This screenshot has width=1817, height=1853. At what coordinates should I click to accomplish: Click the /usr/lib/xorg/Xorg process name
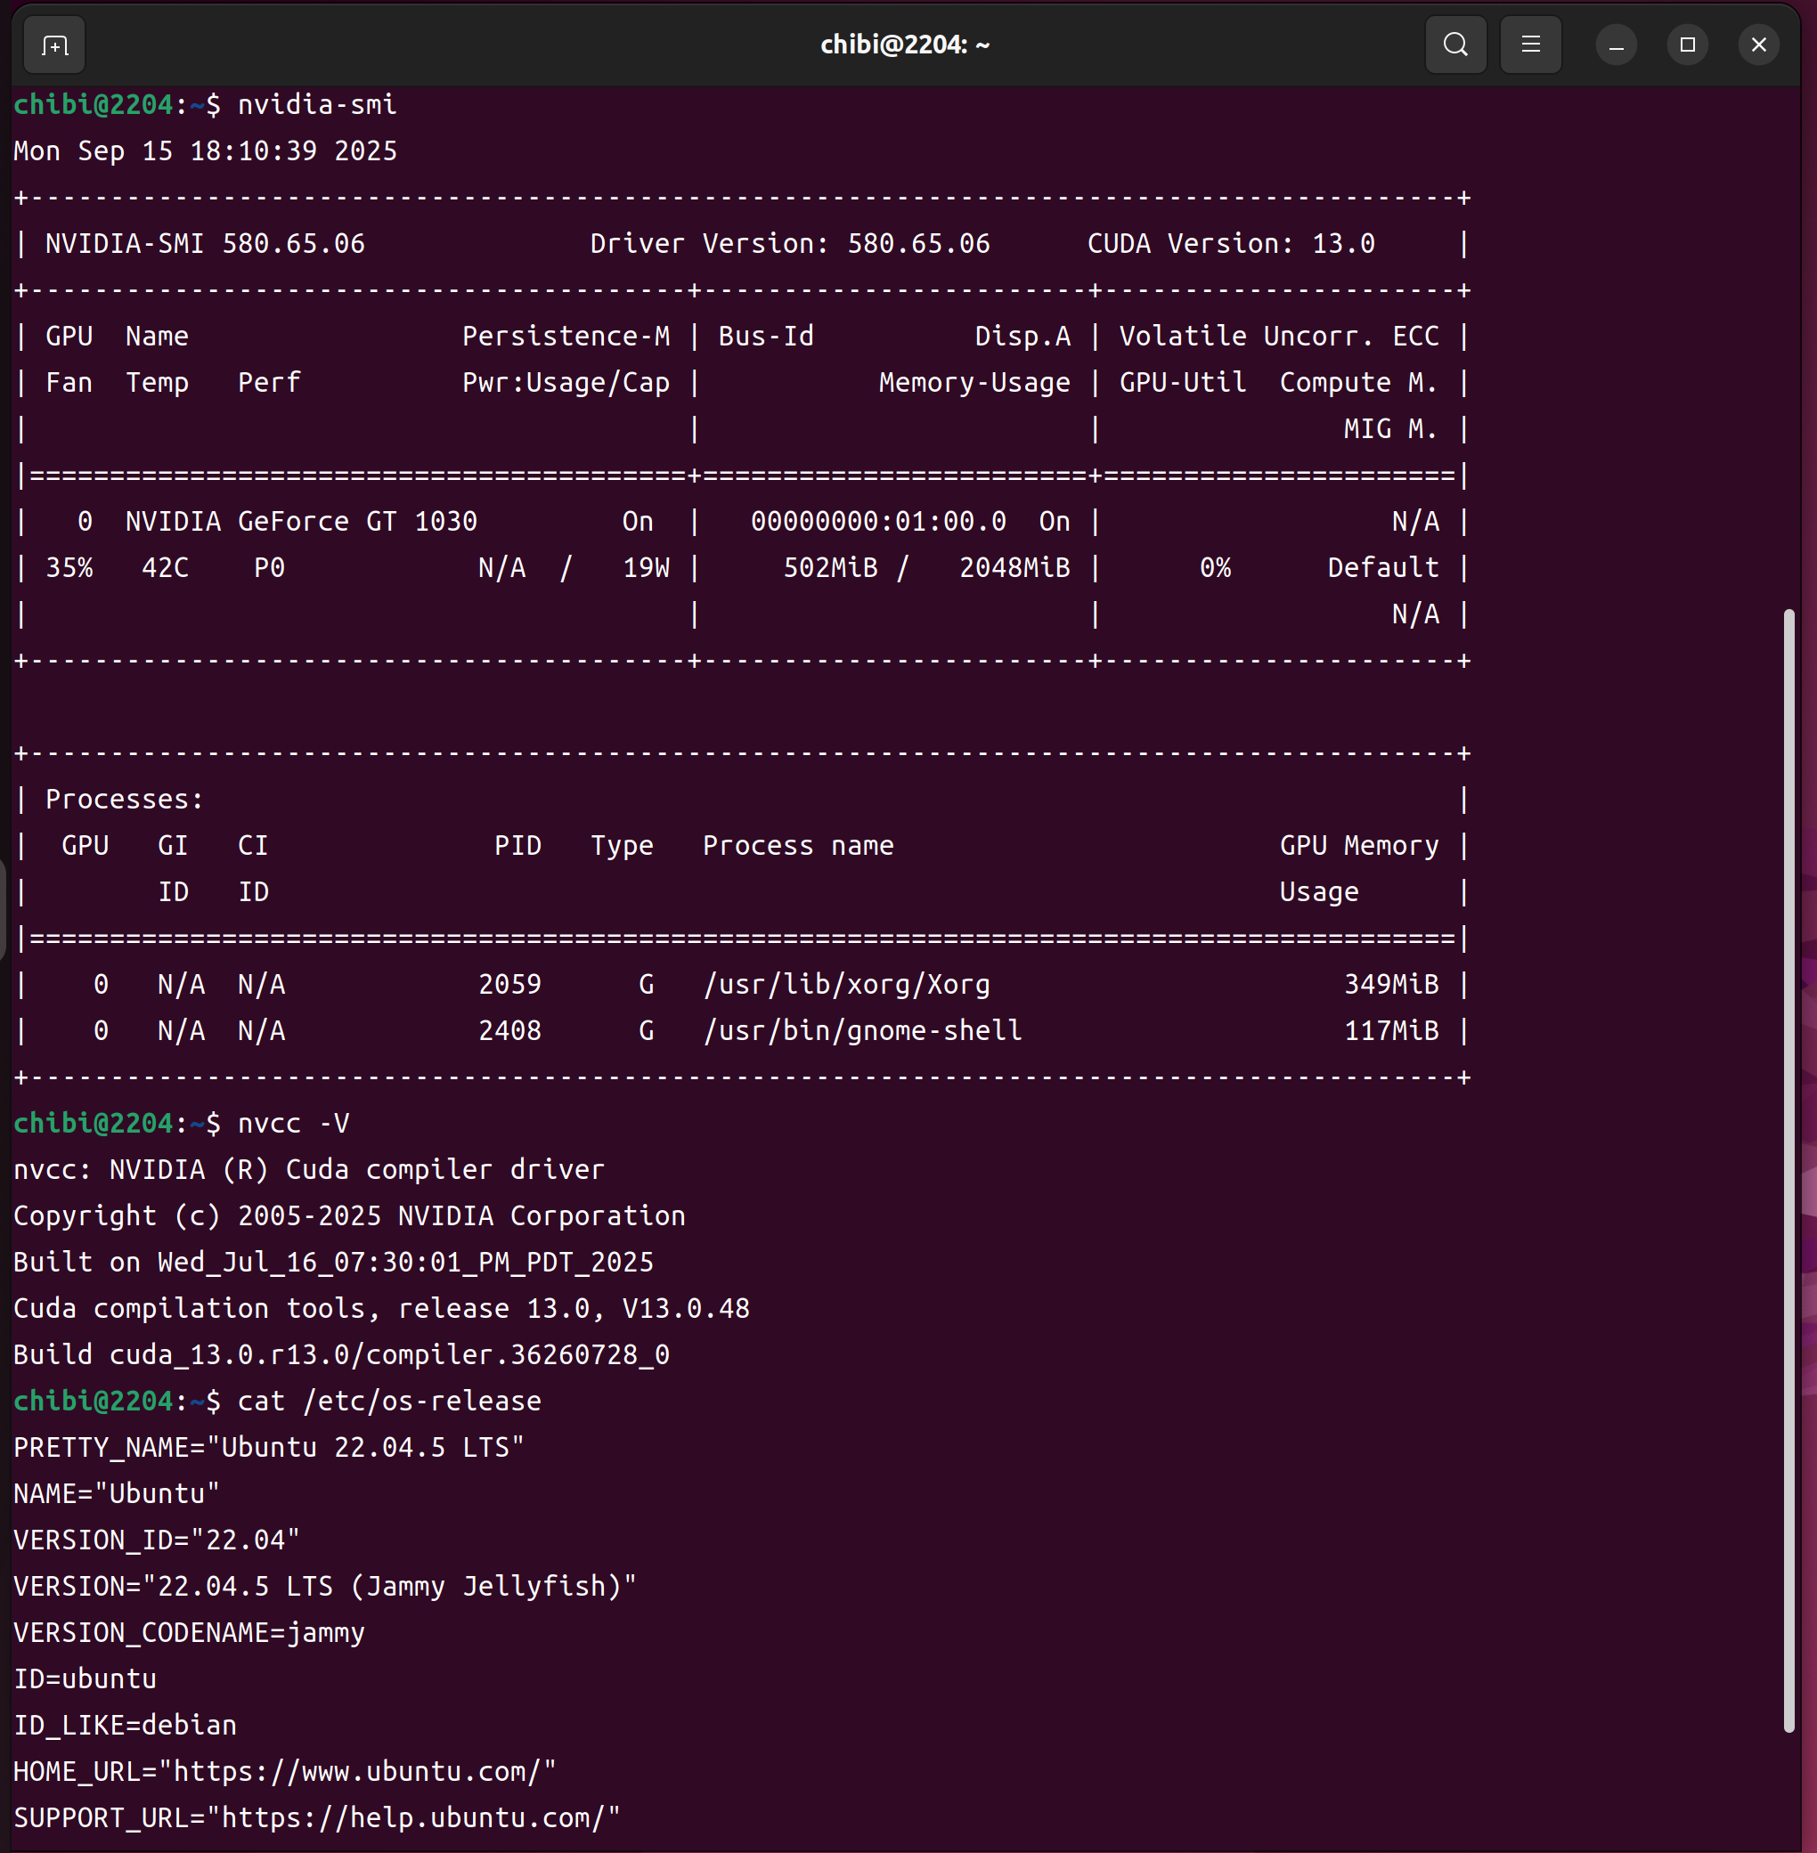pyautogui.click(x=846, y=984)
